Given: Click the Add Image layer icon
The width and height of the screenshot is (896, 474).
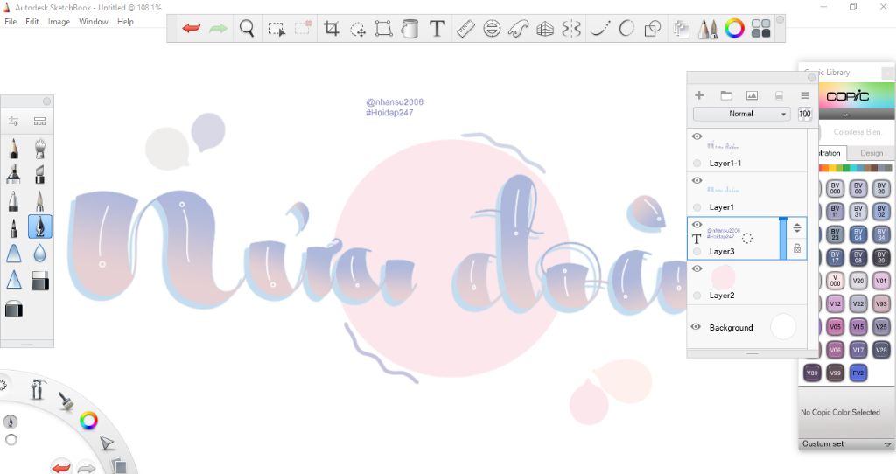Looking at the screenshot, I should [752, 95].
